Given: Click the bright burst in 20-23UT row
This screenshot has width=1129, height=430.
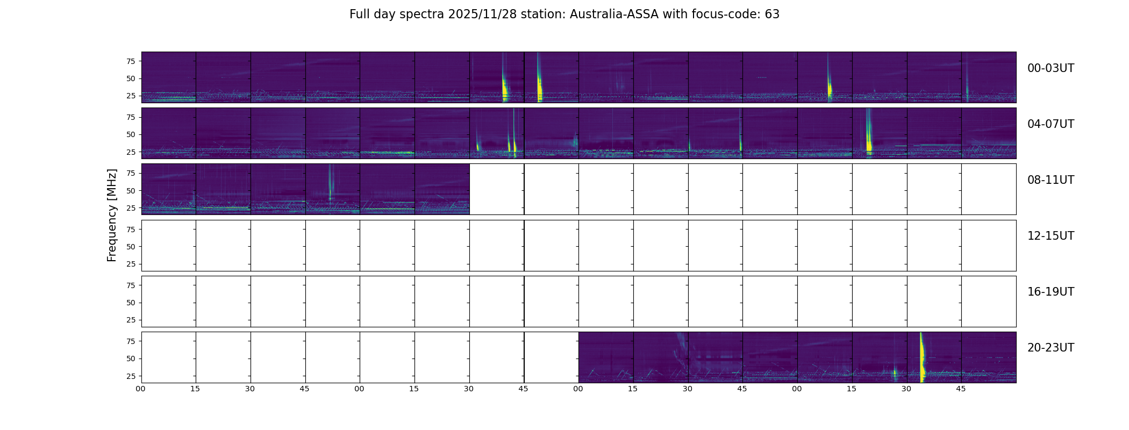Looking at the screenshot, I should click(x=922, y=357).
